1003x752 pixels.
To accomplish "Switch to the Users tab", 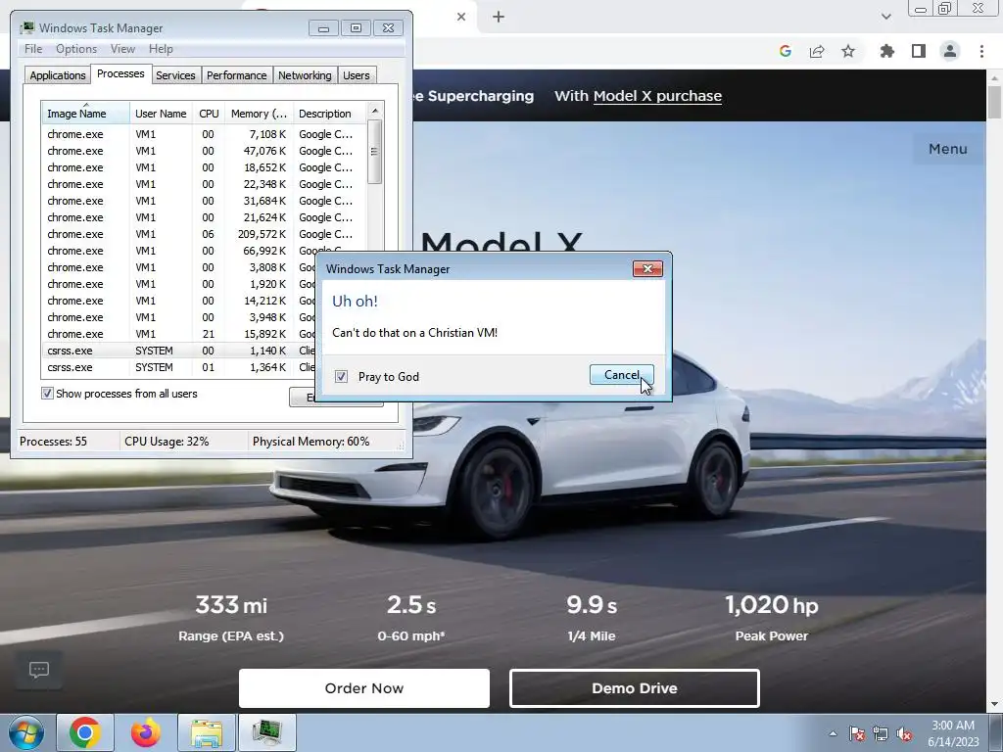I will (356, 74).
